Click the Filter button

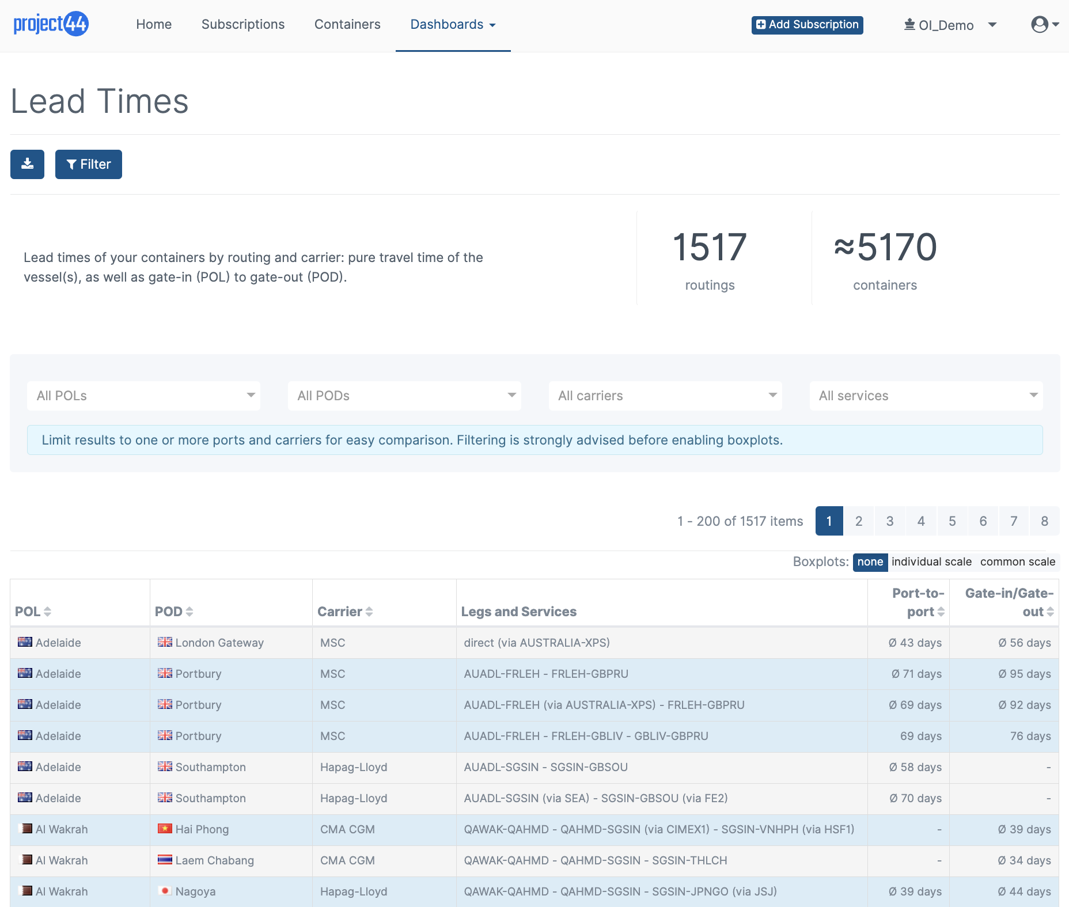tap(89, 164)
